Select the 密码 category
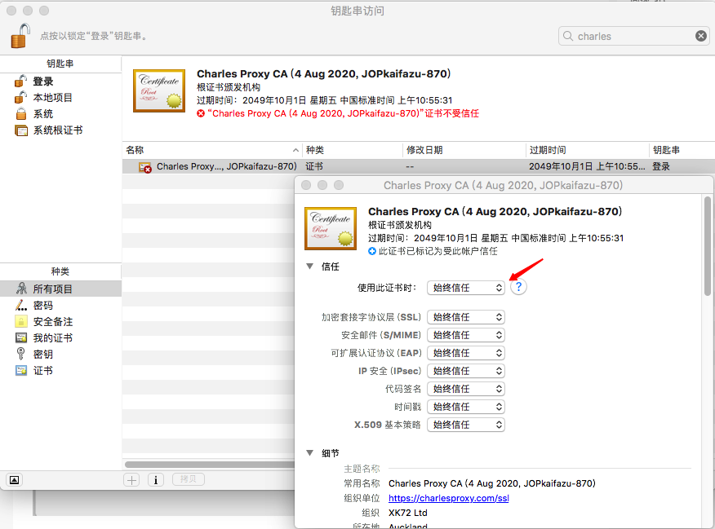Image resolution: width=715 pixels, height=529 pixels. (43, 306)
